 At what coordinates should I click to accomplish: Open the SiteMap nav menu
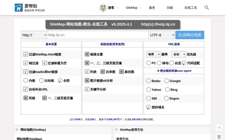131,8
